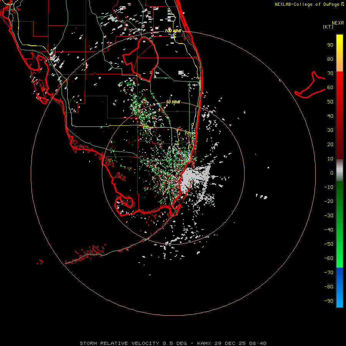Screen dimensions: 346x346
Task: Click the -60 value on the velocity scale
Action: tap(329, 258)
